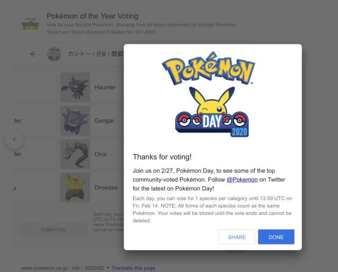Screen dimensions: 338x272
Task: Click the Pikachu Day 2020 badge
Action: 213,112
